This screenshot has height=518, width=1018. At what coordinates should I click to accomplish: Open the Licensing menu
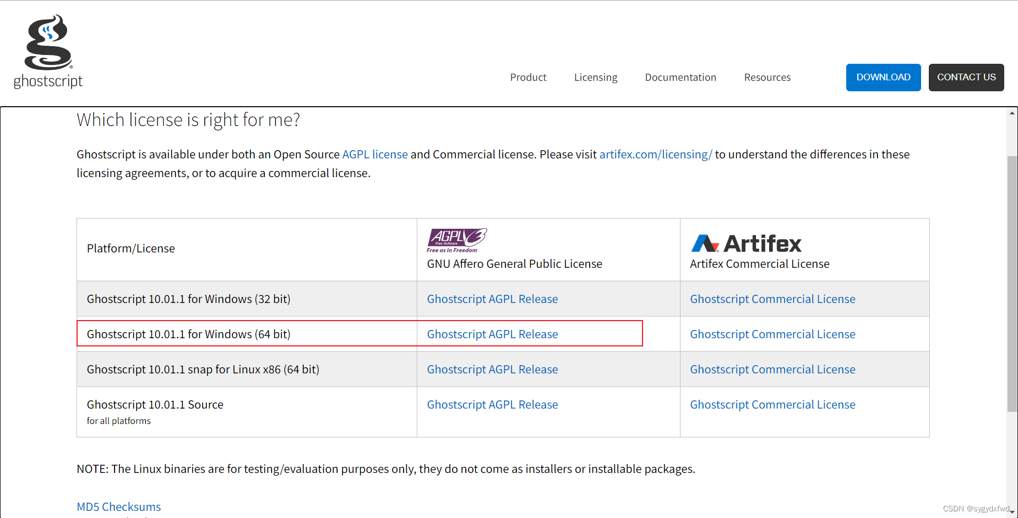596,78
